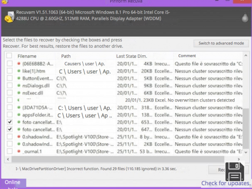Click the red status dot beside _ournal.1

pos(19,151)
